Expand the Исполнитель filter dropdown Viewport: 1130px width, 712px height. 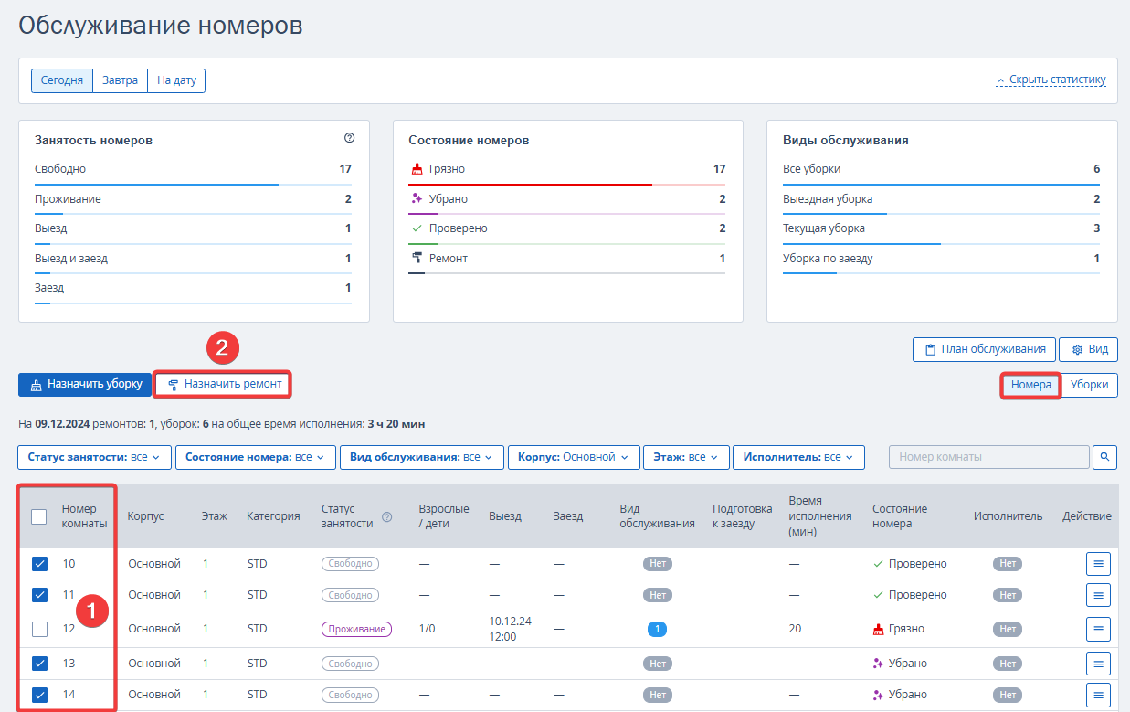tap(798, 457)
